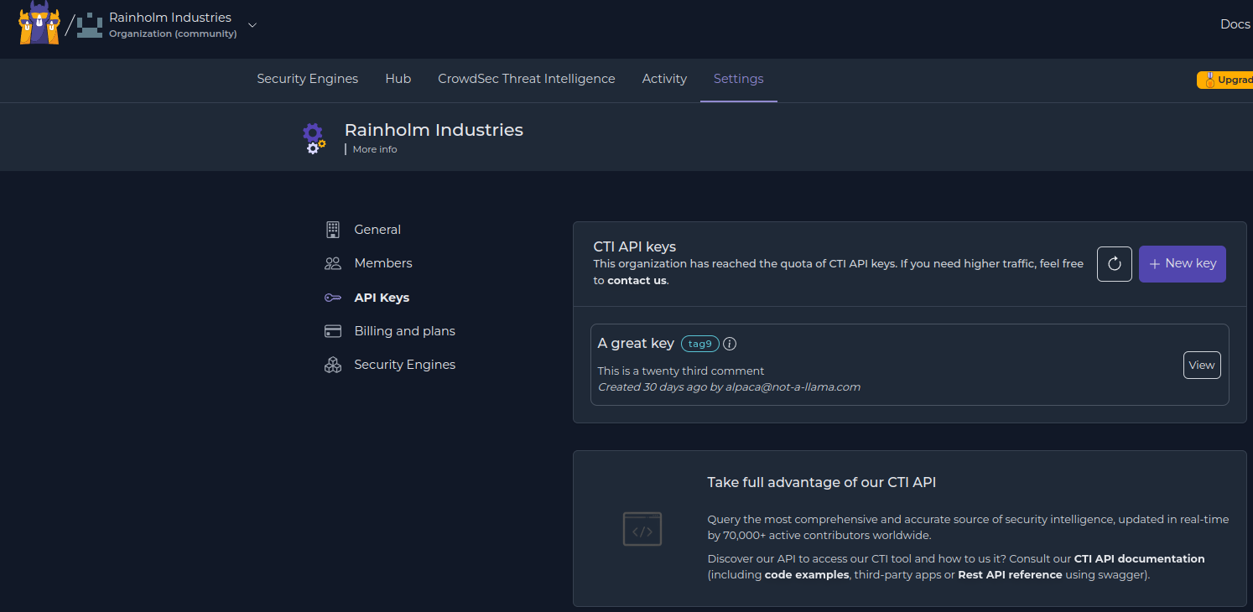Click the Security Engines cubes icon
The image size is (1253, 612).
pyautogui.click(x=333, y=365)
